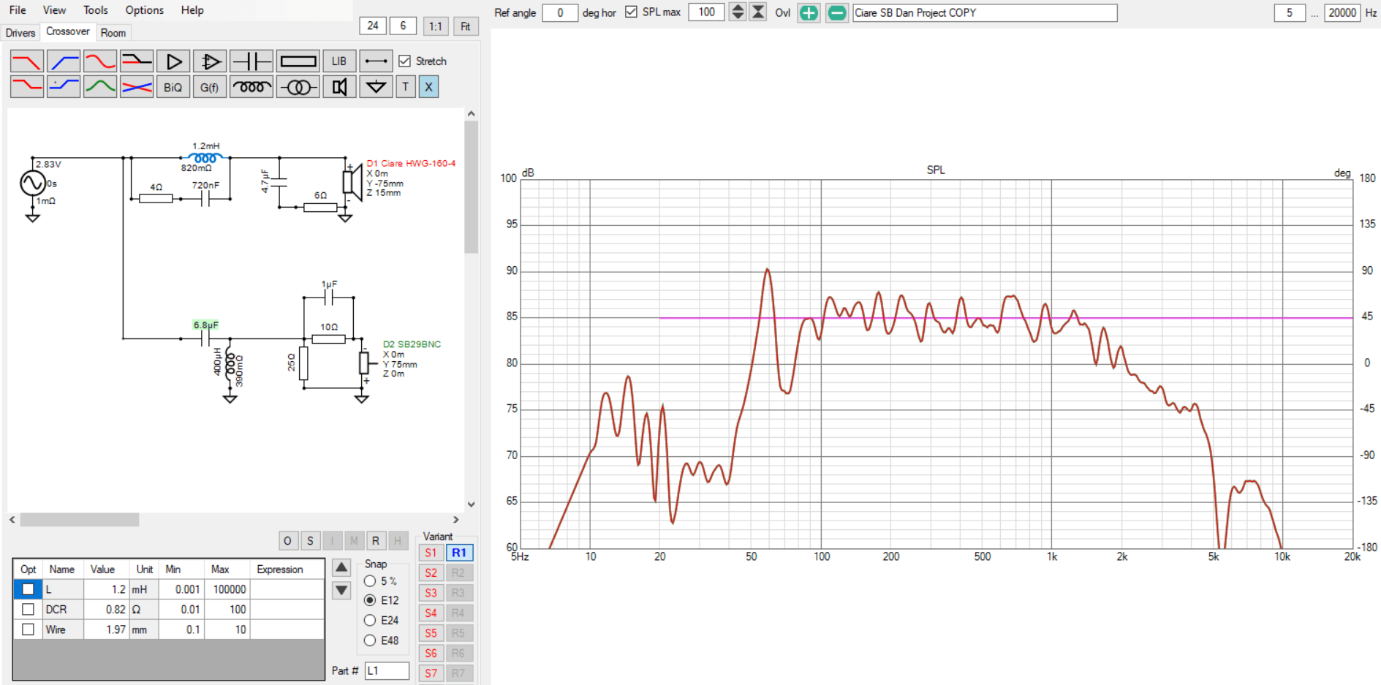
Task: Open the Tools menu
Action: pos(95,10)
